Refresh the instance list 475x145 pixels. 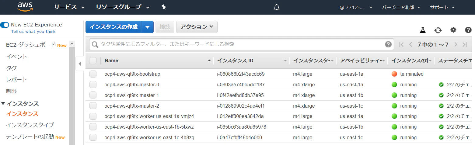[x=438, y=30]
